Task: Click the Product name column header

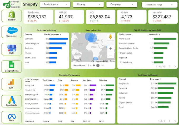Action: (x=125, y=34)
